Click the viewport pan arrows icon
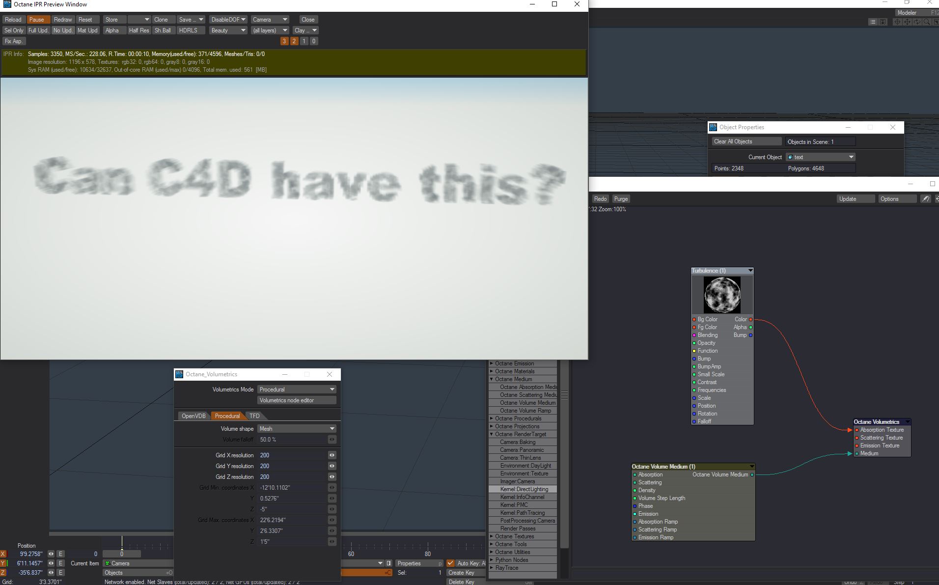This screenshot has height=585, width=939. pyautogui.click(x=907, y=22)
